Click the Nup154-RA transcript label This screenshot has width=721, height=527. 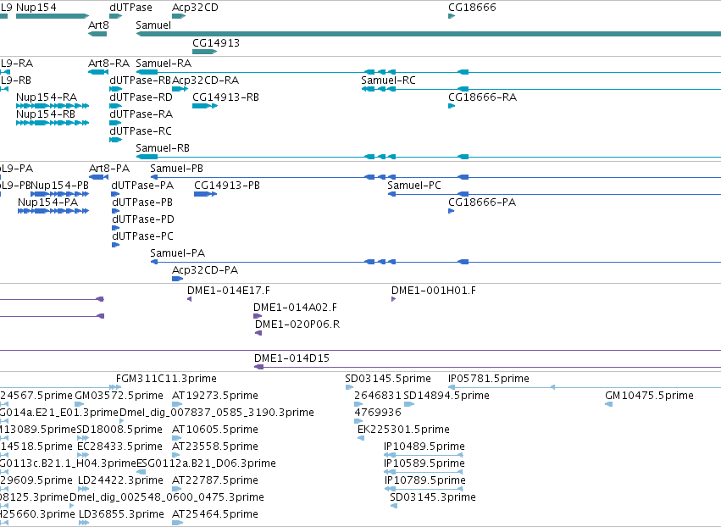click(47, 97)
